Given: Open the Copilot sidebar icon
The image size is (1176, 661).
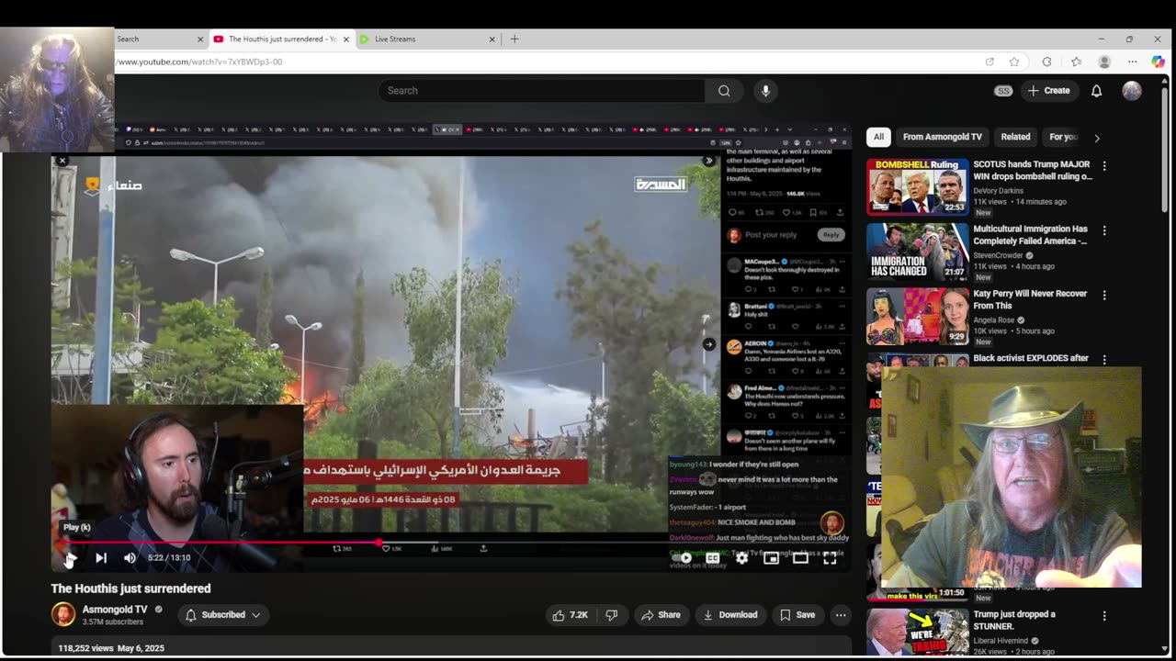Looking at the screenshot, I should (x=1158, y=62).
